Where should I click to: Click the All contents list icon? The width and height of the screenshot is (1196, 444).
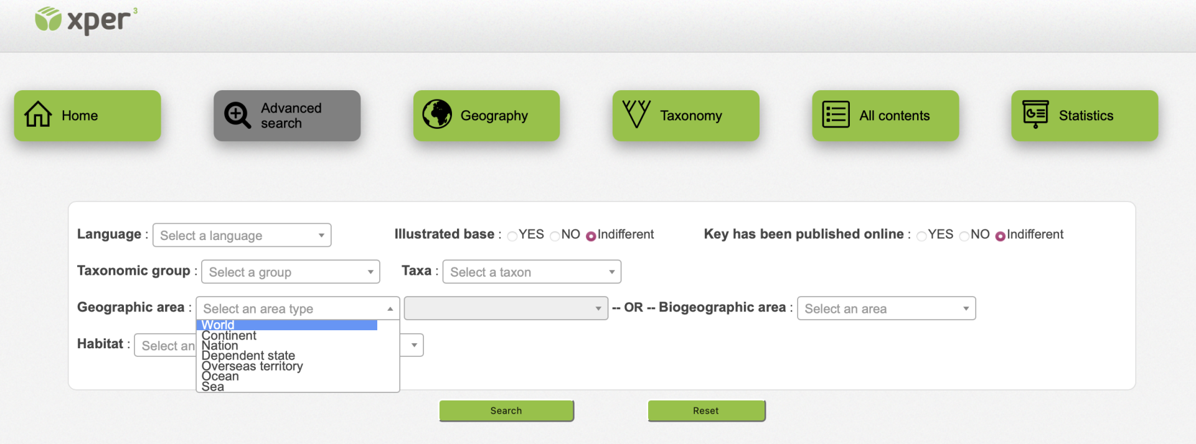click(x=836, y=115)
